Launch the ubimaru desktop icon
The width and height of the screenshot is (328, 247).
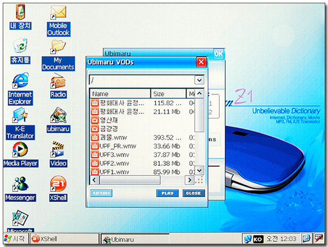58,116
